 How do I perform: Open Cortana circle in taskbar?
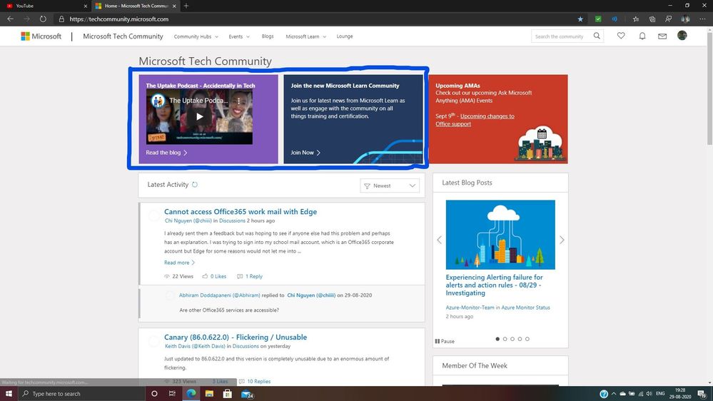tap(154, 394)
